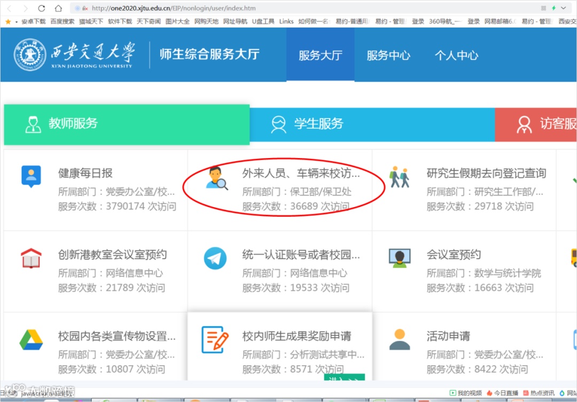
Task: Click 服务次数：8422 次访问 text
Action: pos(477,369)
